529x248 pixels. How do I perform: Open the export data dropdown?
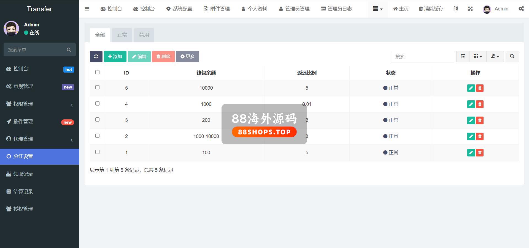[495, 56]
